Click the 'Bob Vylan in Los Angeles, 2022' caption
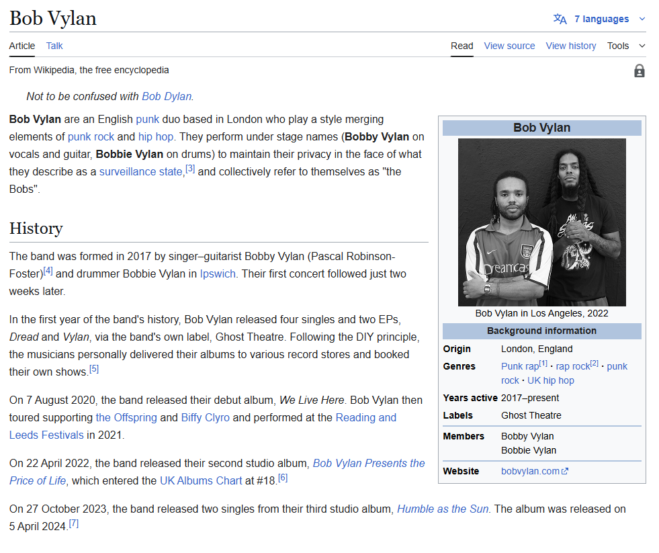This screenshot has height=553, width=659. coord(541,313)
